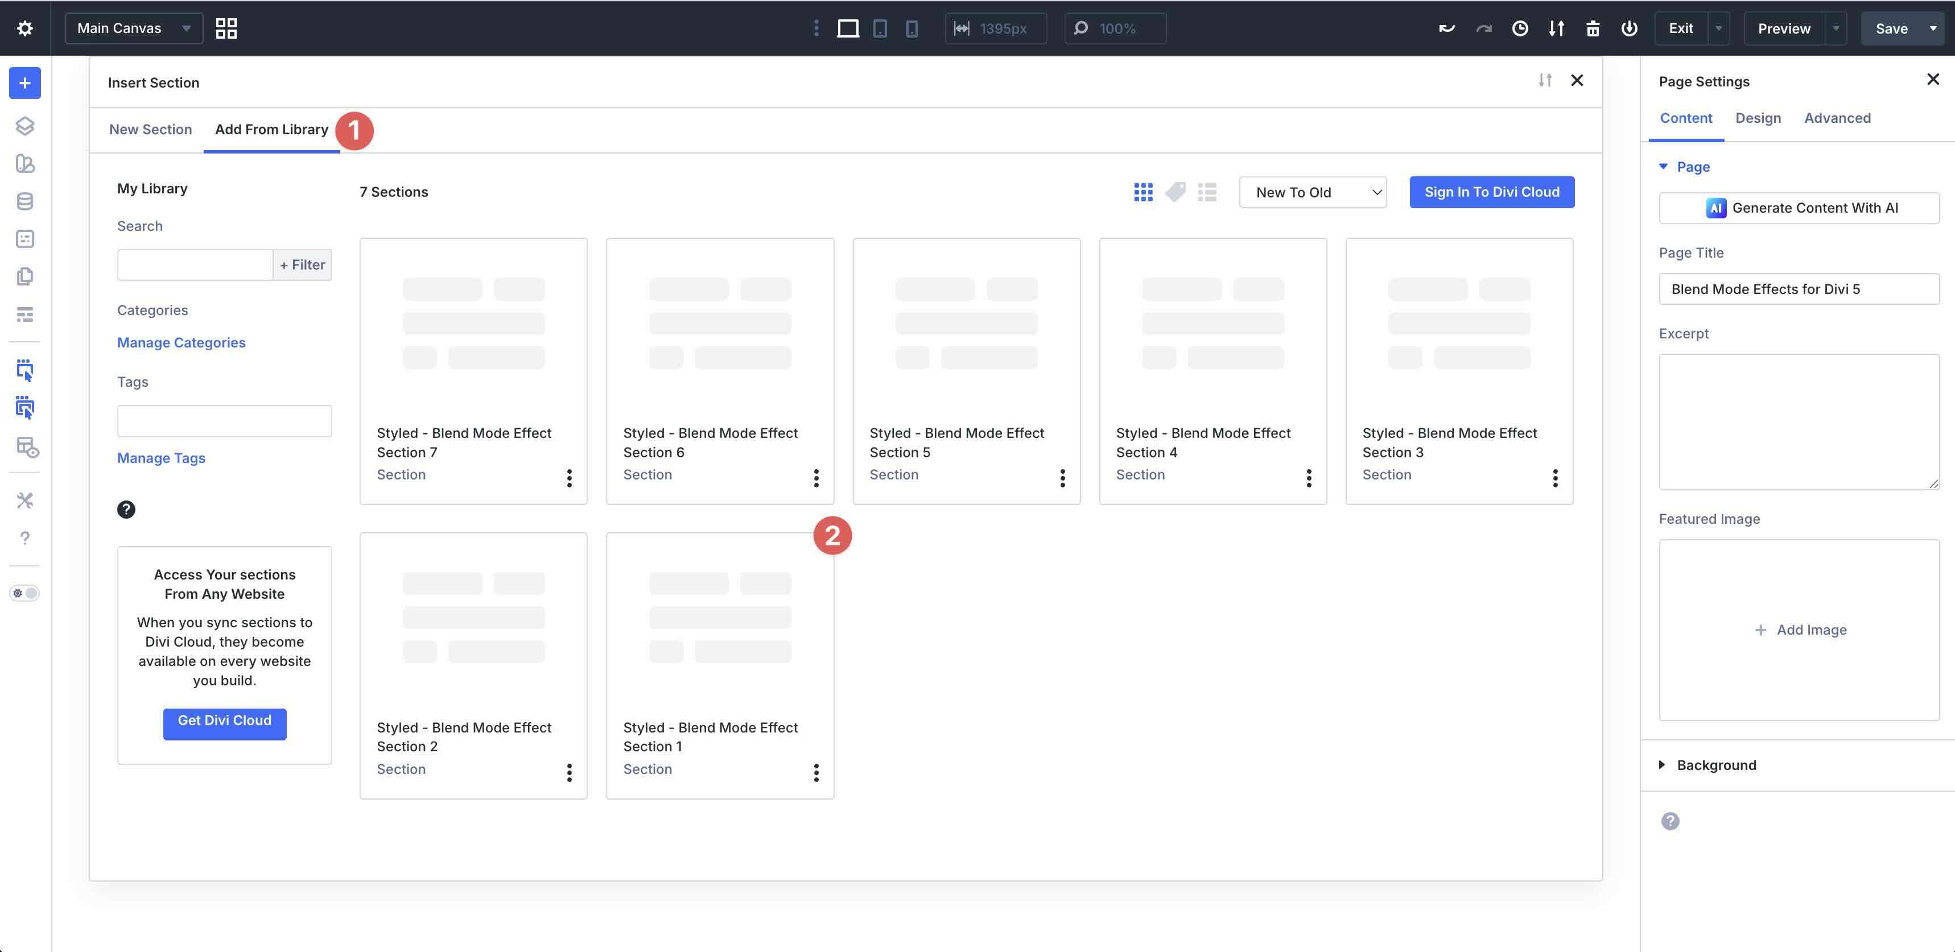Select the tablet preview icon

[879, 28]
